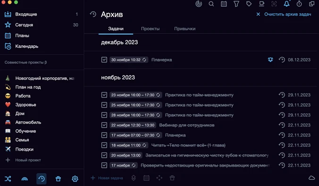This screenshot has width=319, height=186.
Task: Click restore icon on Вебинар для сотрудников row
Action: pos(282,125)
